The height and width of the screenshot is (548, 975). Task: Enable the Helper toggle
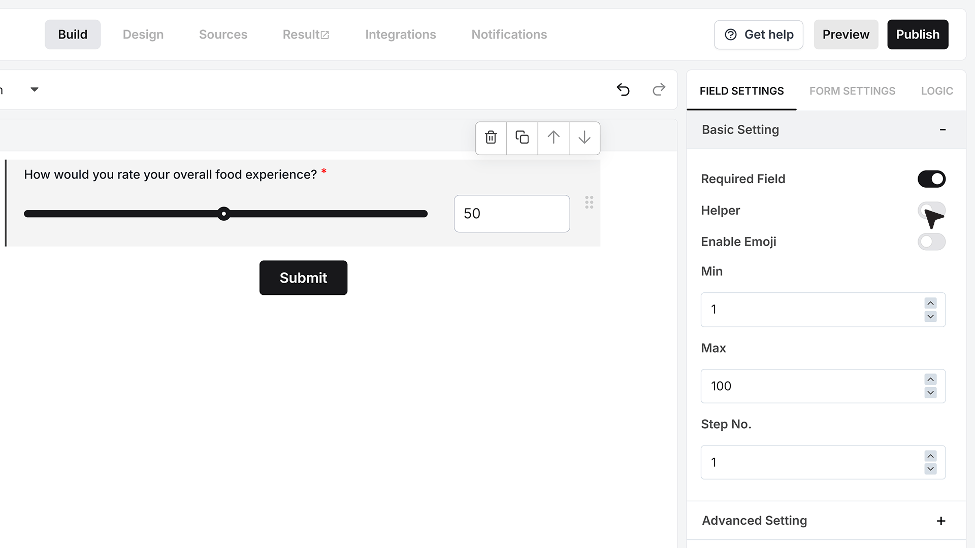pyautogui.click(x=931, y=211)
